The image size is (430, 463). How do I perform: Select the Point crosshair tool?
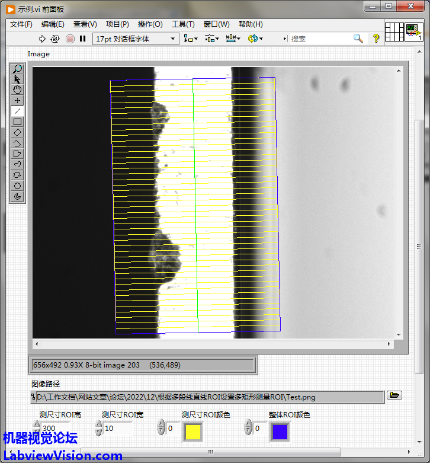click(x=18, y=101)
